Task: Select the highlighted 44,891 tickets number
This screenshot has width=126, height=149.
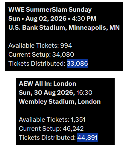Action: pyautogui.click(x=87, y=138)
